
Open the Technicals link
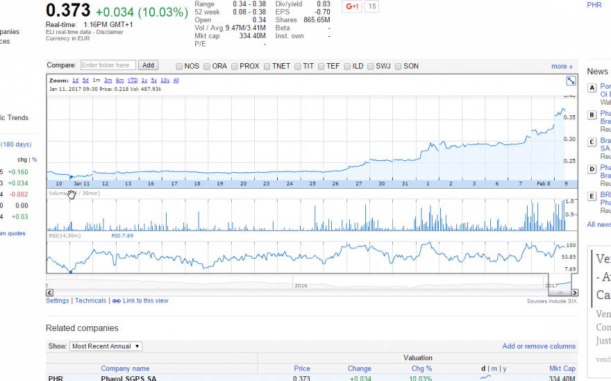tap(90, 300)
